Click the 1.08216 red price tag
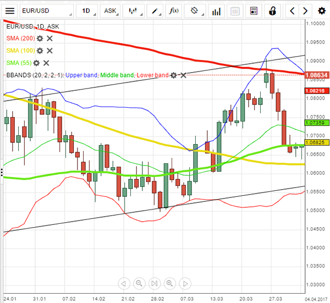330x303 pixels. point(317,91)
